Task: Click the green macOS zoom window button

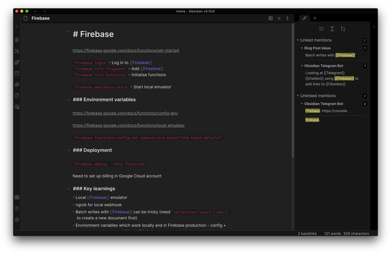Action: (x=27, y=11)
